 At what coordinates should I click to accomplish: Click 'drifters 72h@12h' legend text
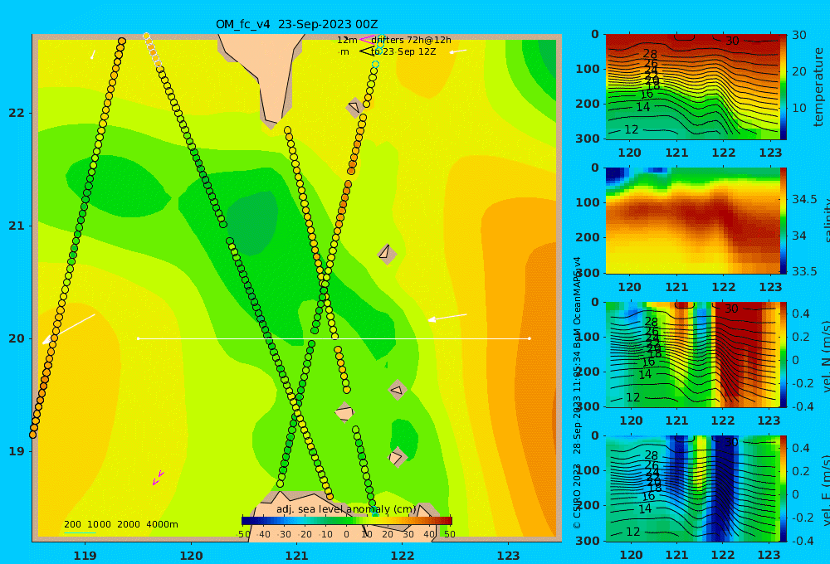coord(412,40)
